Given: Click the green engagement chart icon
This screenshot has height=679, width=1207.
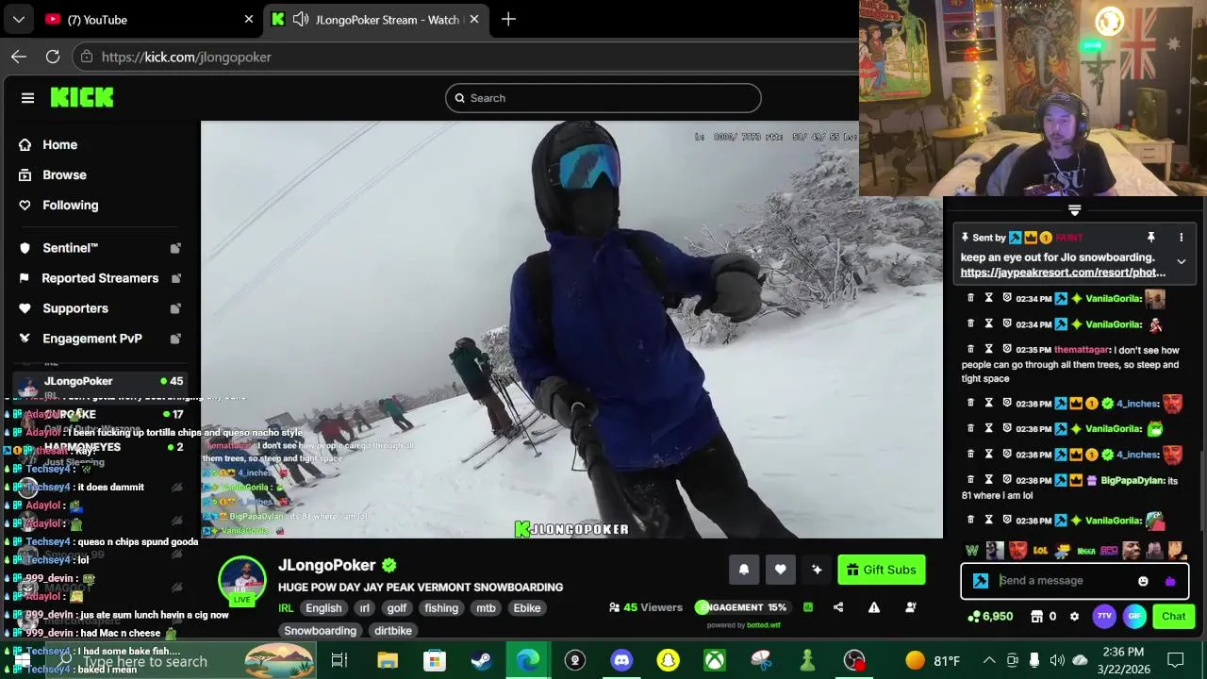Looking at the screenshot, I should 807,607.
